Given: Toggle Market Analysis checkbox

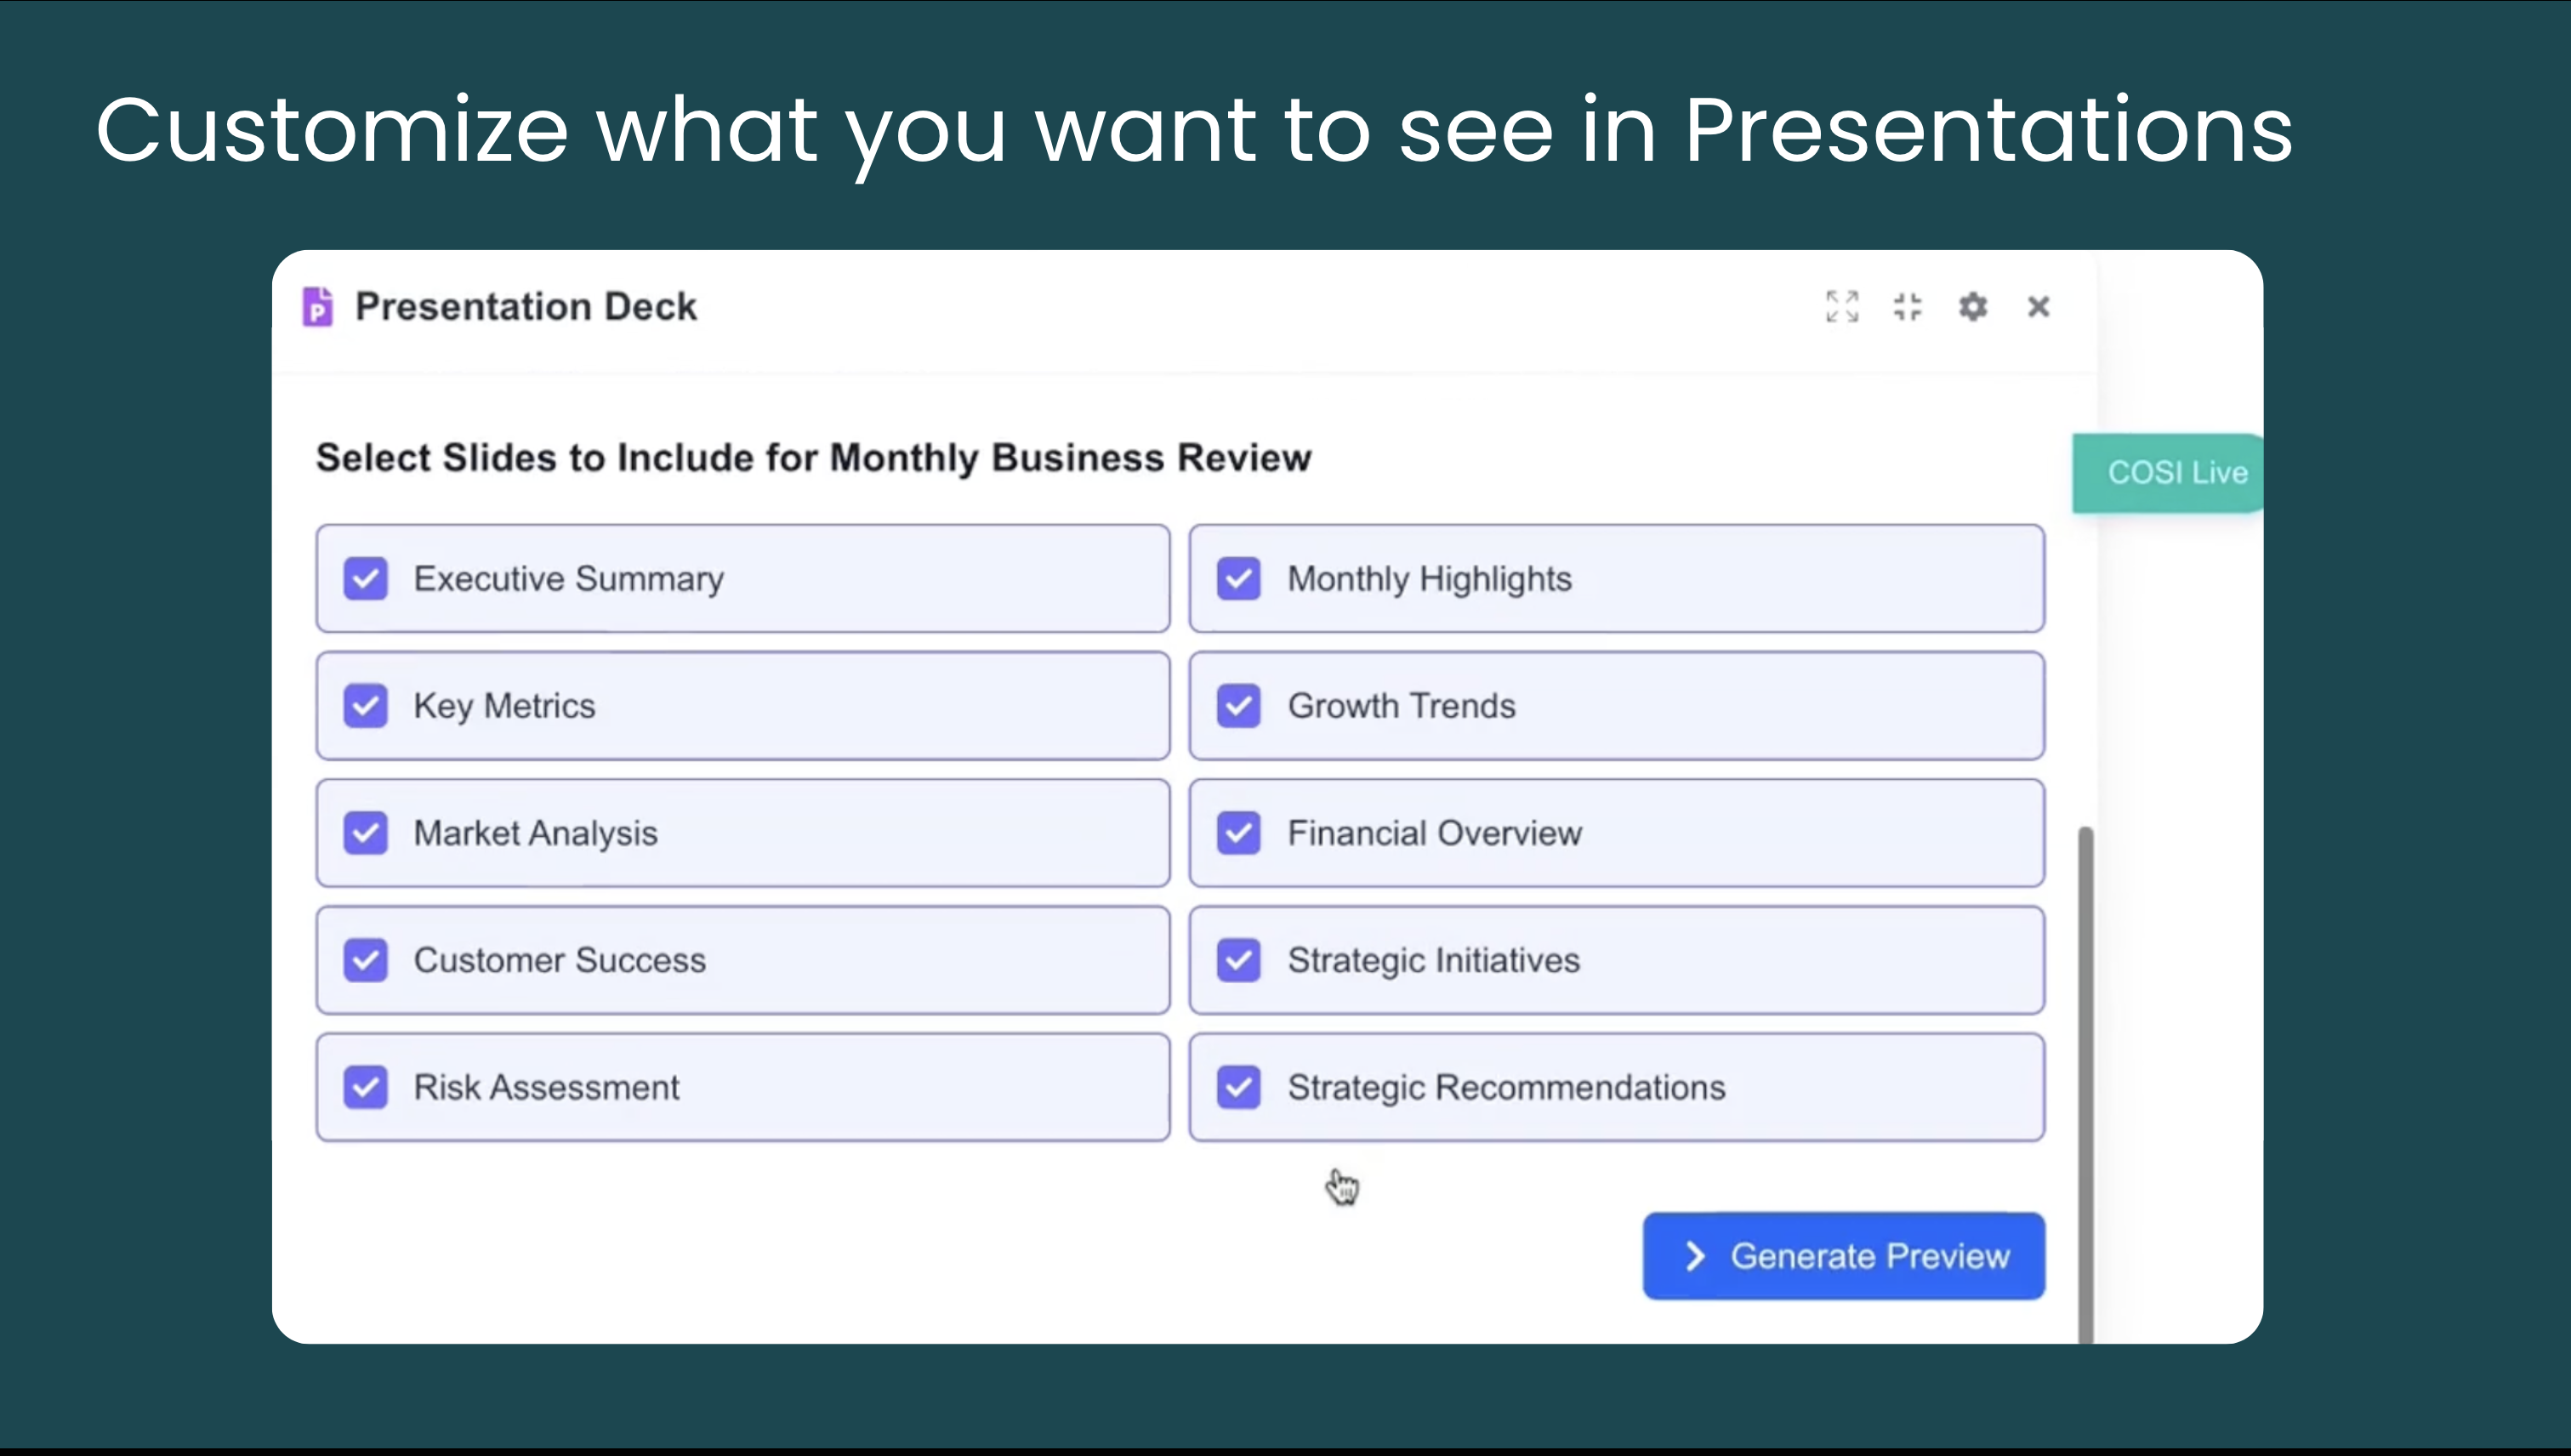Looking at the screenshot, I should [365, 833].
